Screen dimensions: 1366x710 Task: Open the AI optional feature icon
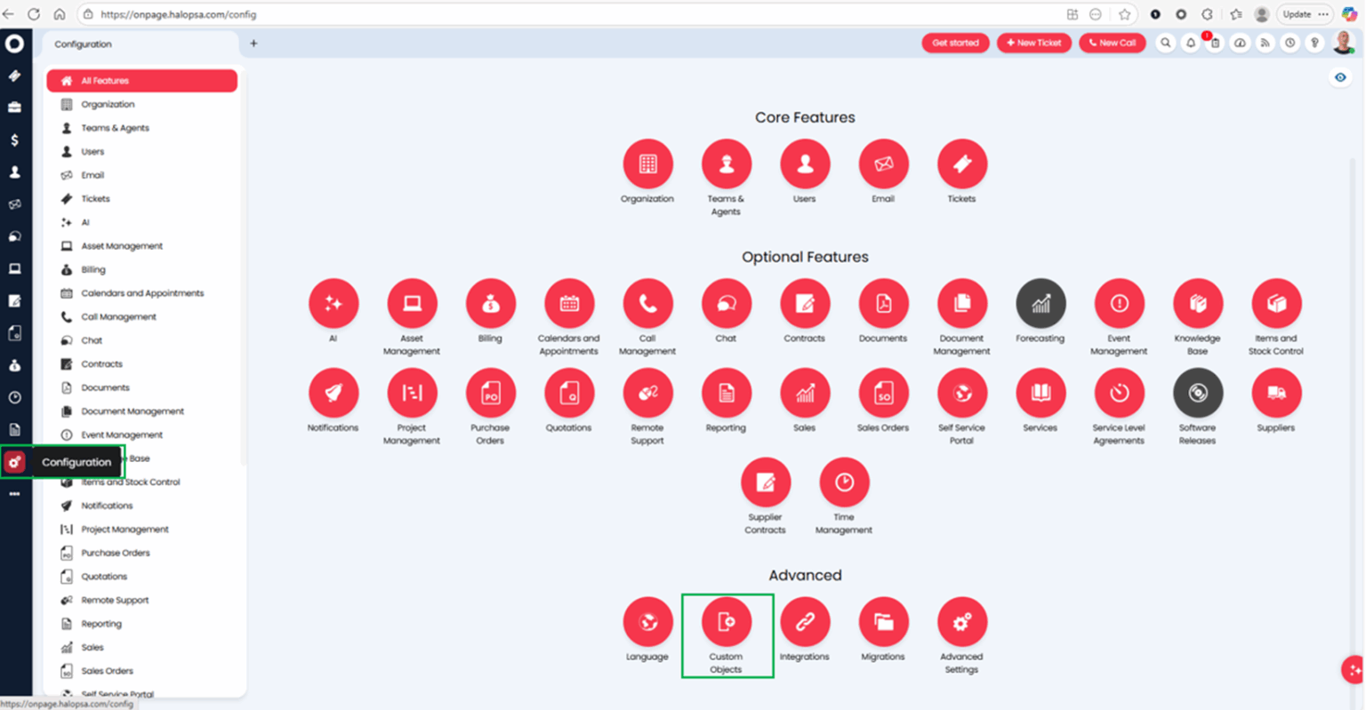[x=333, y=303]
